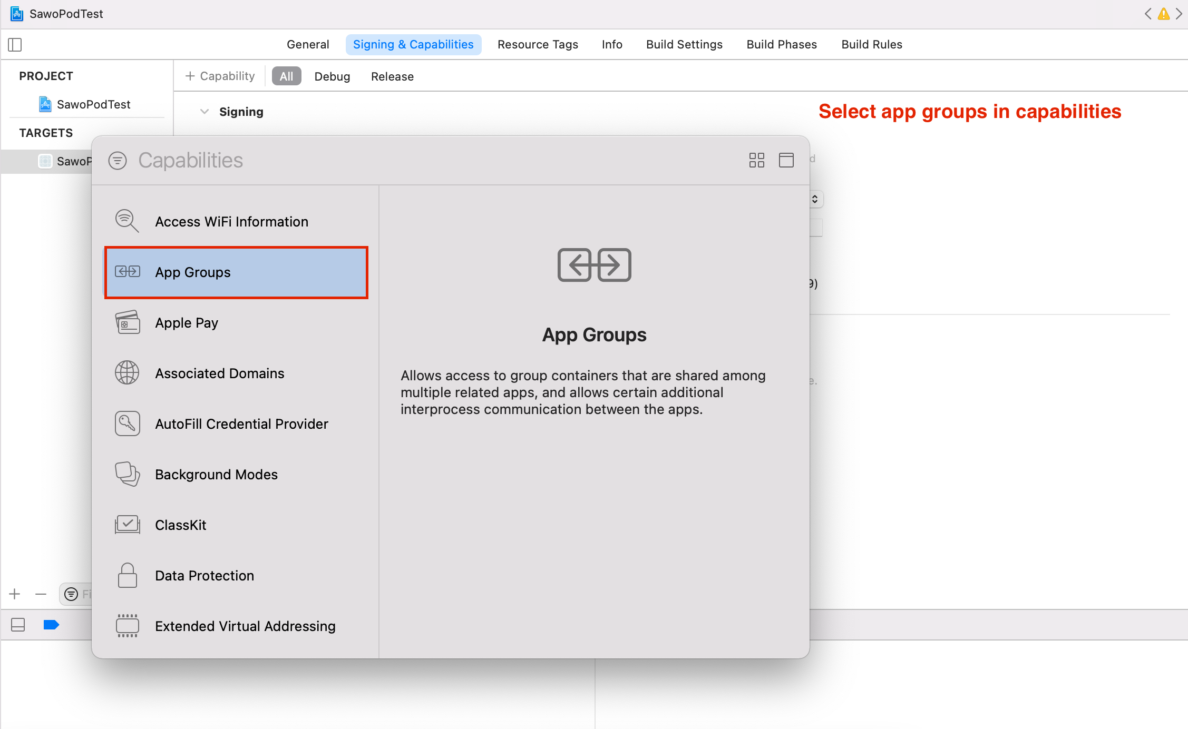1188x729 pixels.
Task: Click the targets filter icon at bottom
Action: click(71, 594)
